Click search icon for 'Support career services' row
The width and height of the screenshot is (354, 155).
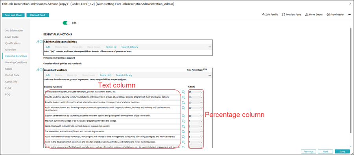click(x=183, y=116)
